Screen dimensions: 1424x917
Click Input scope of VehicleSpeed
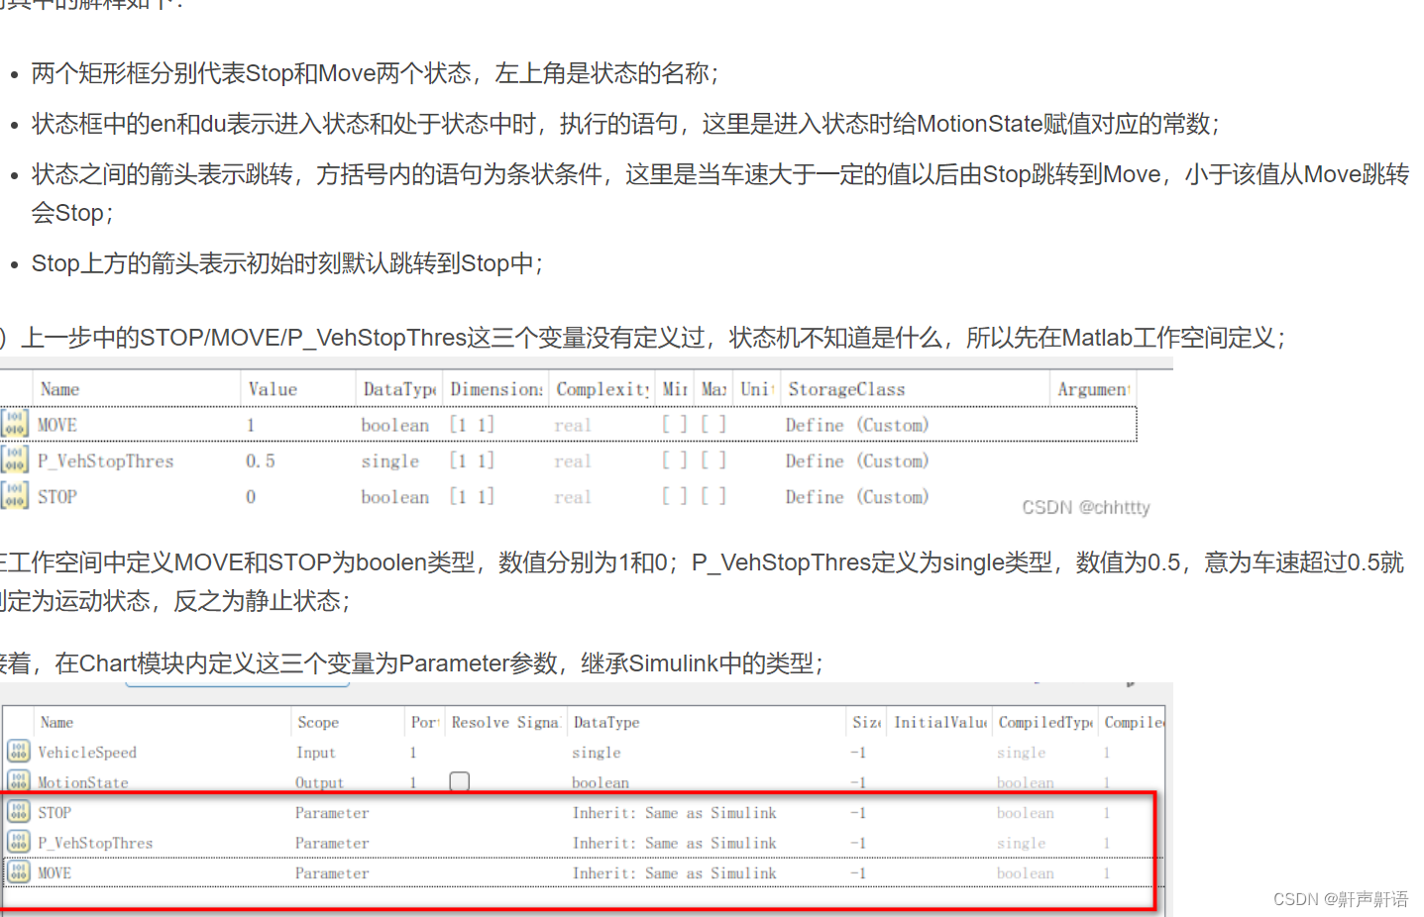pyautogui.click(x=315, y=753)
